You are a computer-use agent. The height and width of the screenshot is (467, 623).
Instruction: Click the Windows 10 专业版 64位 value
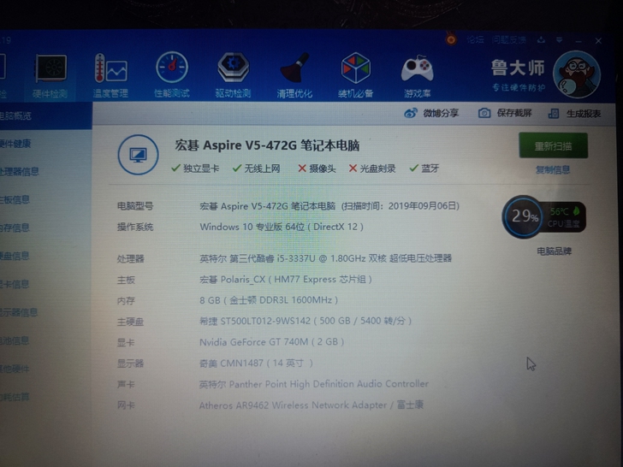pos(282,227)
